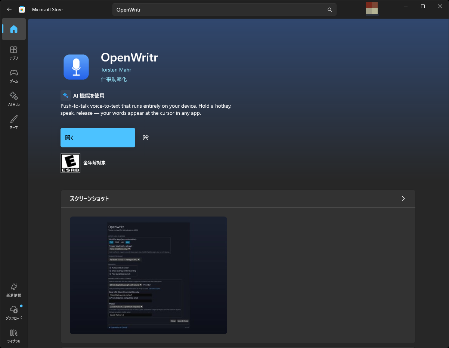This screenshot has width=449, height=348.
Task: Open publisher Torsten Mahr link
Action: [116, 70]
